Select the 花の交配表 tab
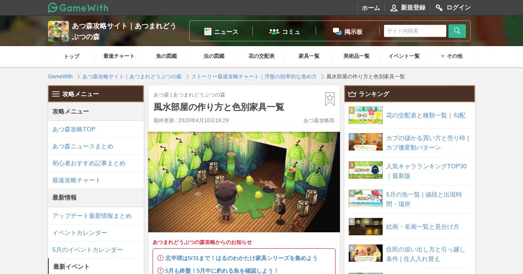 tap(261, 56)
